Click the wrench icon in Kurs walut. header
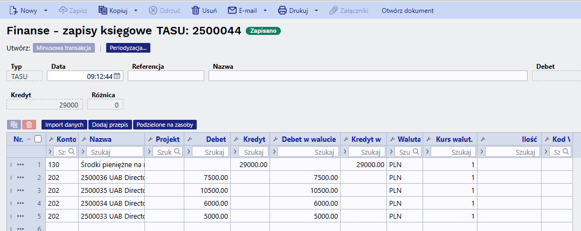Screen dimensions: 581x231 click(428, 139)
